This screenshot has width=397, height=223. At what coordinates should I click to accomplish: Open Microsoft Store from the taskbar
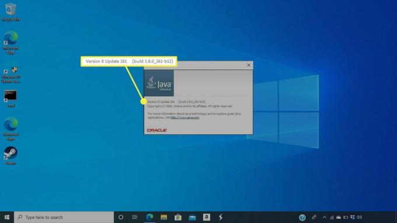pos(177,217)
